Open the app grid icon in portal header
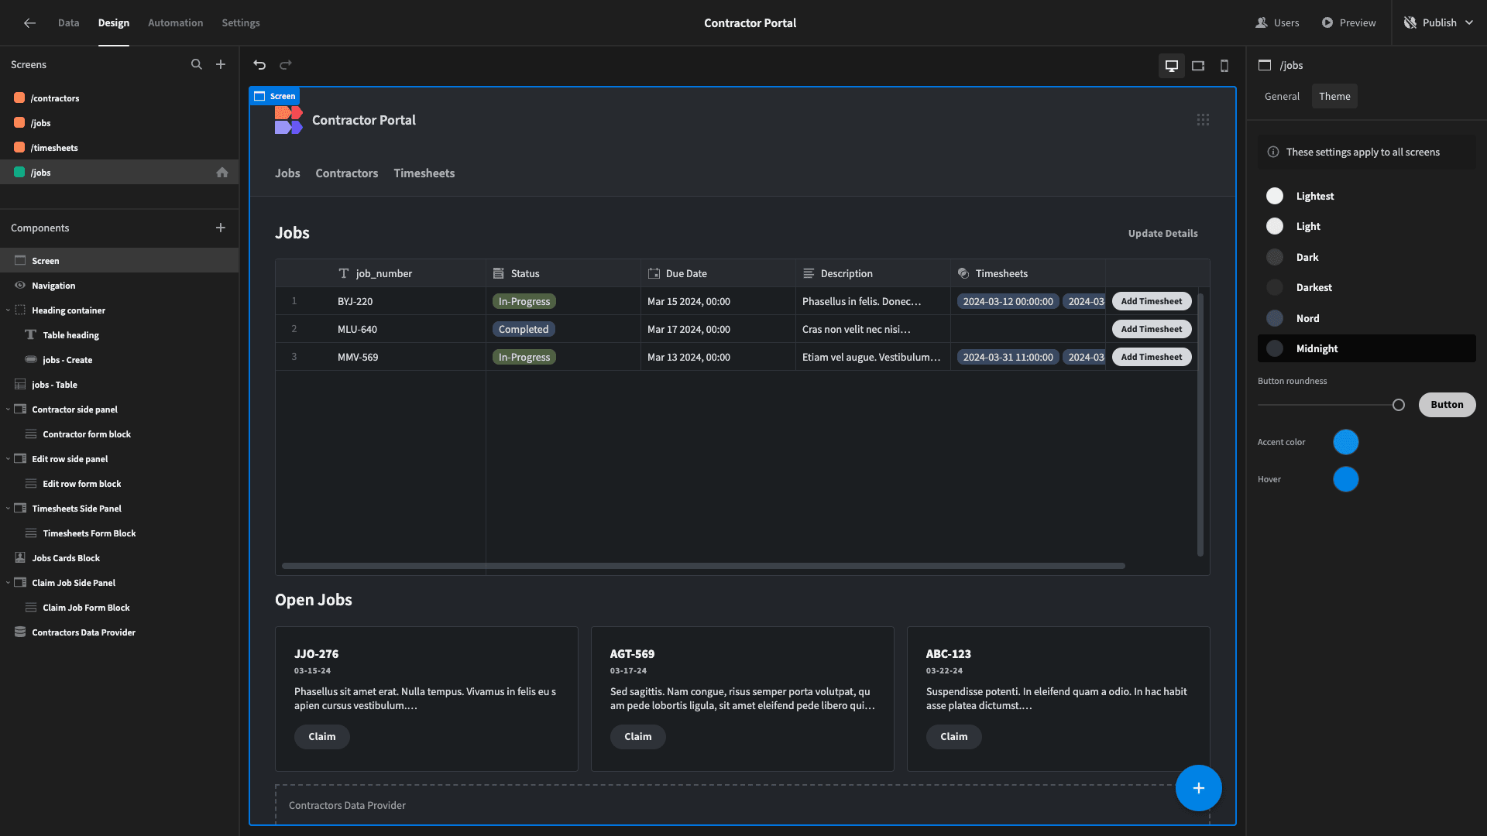The height and width of the screenshot is (836, 1487). (x=1203, y=120)
